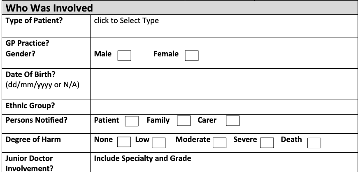Click the 'Junior Doctor Involvement?' label
The height and width of the screenshot is (172, 358).
pyautogui.click(x=29, y=163)
